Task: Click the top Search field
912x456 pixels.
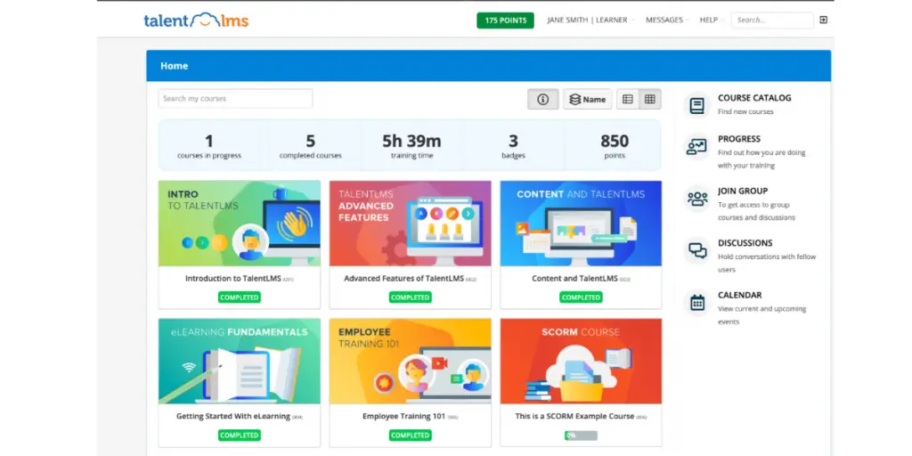Action: click(x=772, y=20)
